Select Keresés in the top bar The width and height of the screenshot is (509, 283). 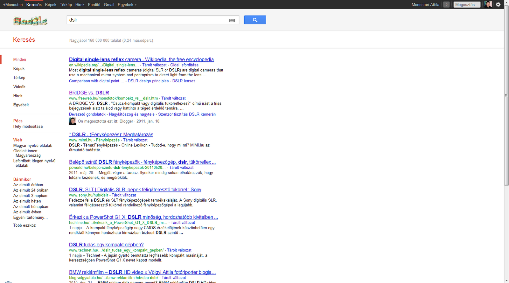[x=34, y=4]
